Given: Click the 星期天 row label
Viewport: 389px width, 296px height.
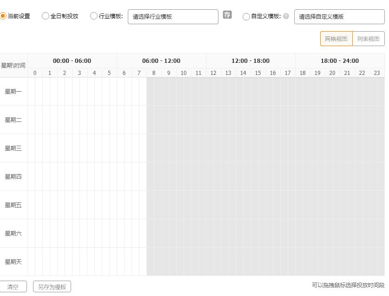Looking at the screenshot, I should tap(13, 262).
